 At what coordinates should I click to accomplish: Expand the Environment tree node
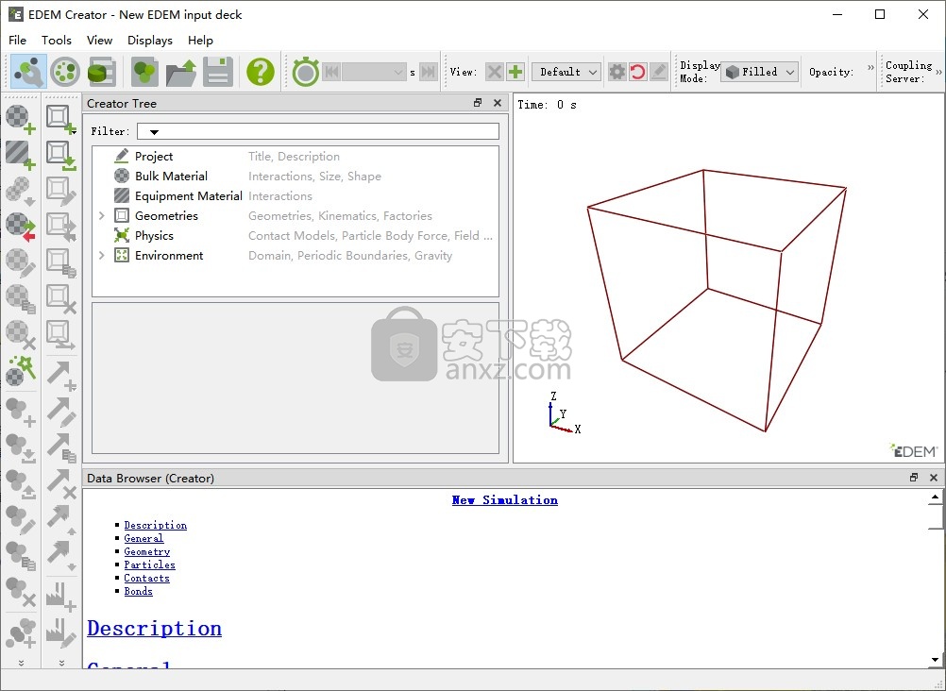pos(102,255)
